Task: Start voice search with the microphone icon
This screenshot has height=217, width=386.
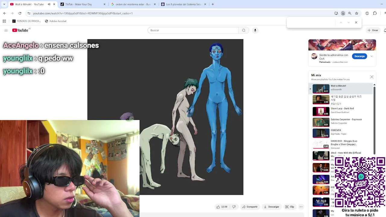Action: tap(255, 30)
